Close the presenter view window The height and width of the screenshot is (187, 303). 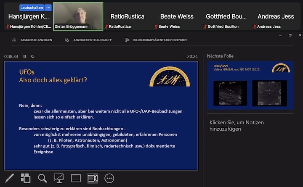[300, 35]
